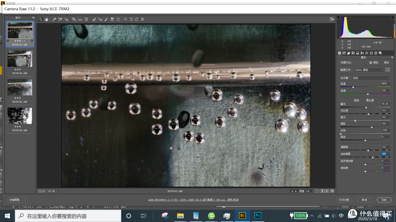Click the 曝光 exposure slider handle

pos(366,107)
